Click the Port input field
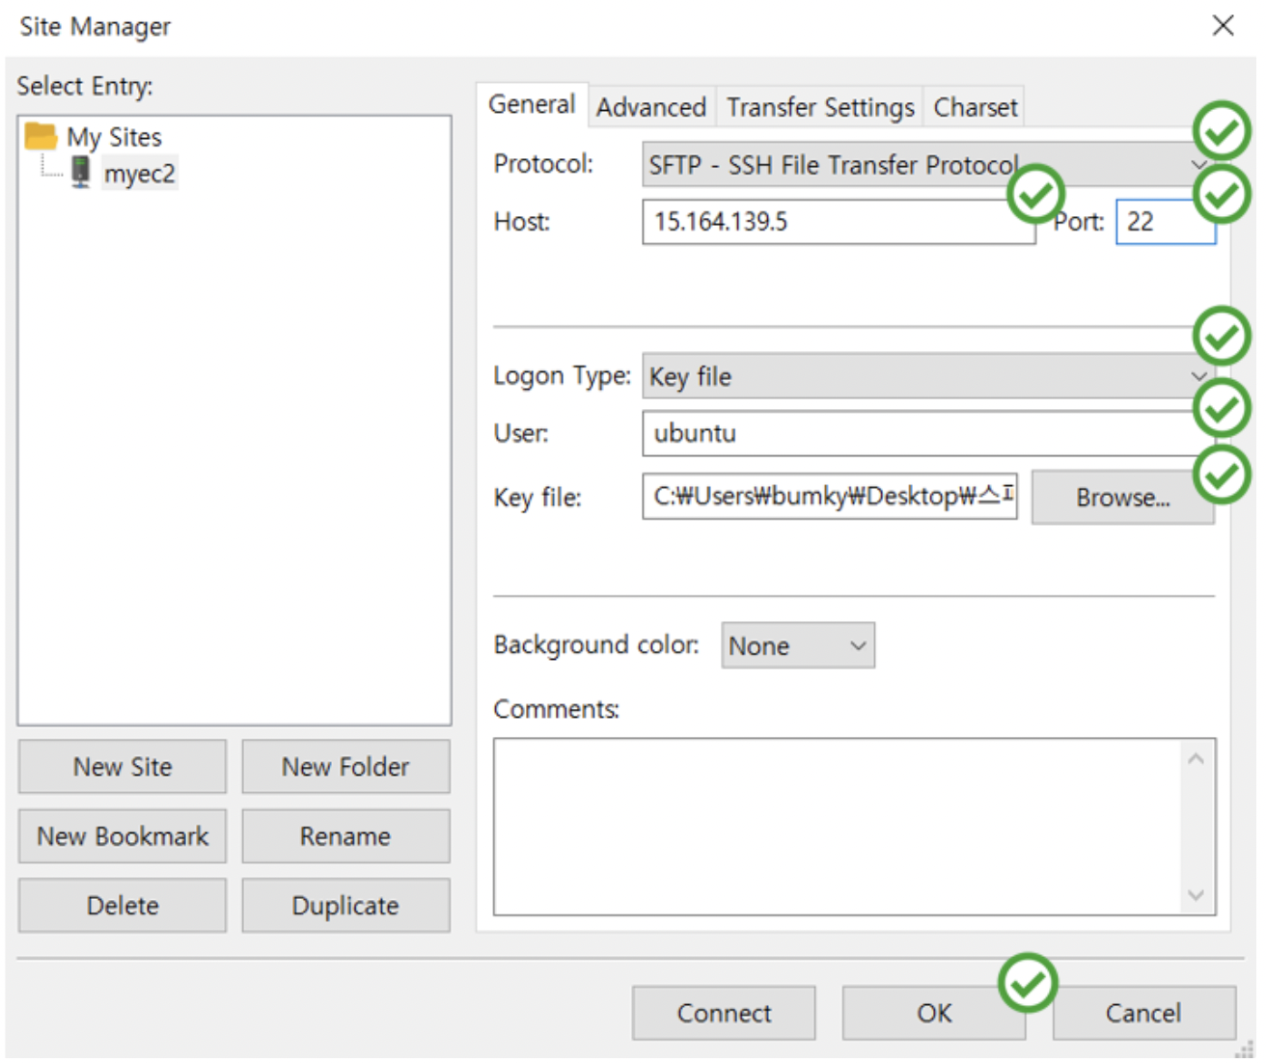The image size is (1266, 1063). [1166, 222]
